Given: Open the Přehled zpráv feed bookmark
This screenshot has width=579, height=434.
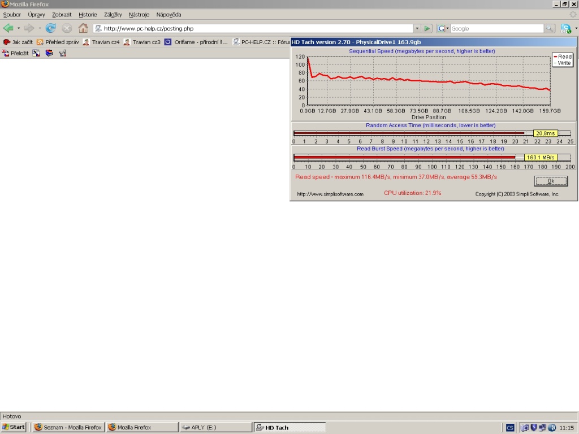Looking at the screenshot, I should click(58, 42).
